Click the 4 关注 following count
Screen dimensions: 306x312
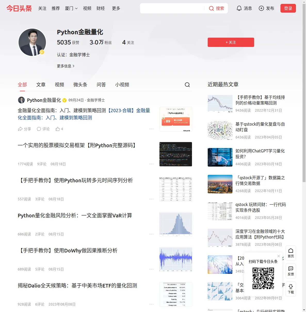[x=128, y=42]
